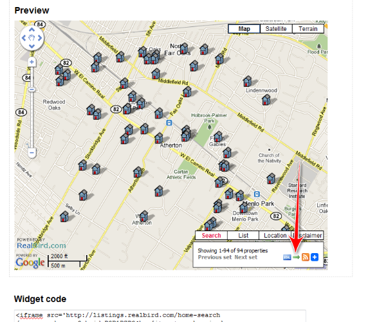Viewport: 386px width, 322px height.
Task: Click the blue KML icon
Action: click(287, 258)
